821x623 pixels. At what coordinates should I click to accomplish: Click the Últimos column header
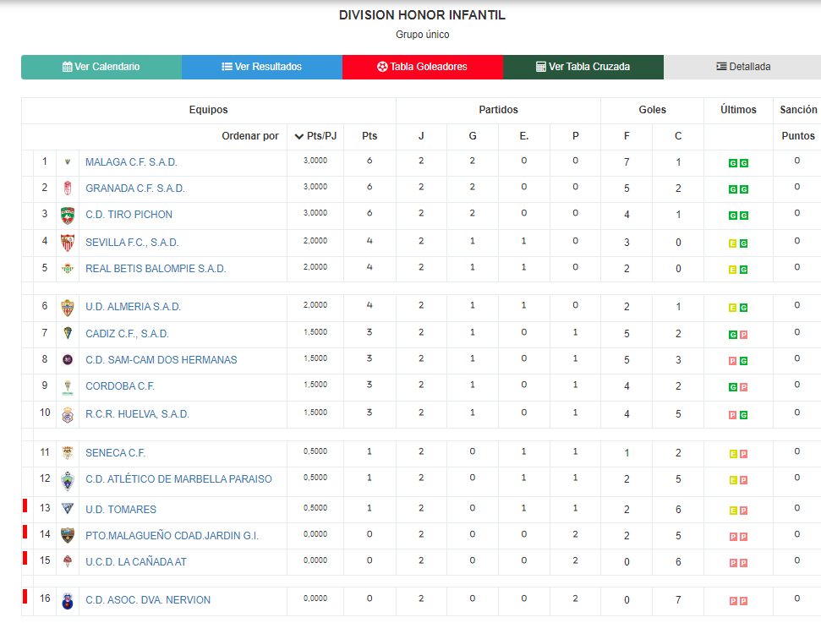click(738, 110)
